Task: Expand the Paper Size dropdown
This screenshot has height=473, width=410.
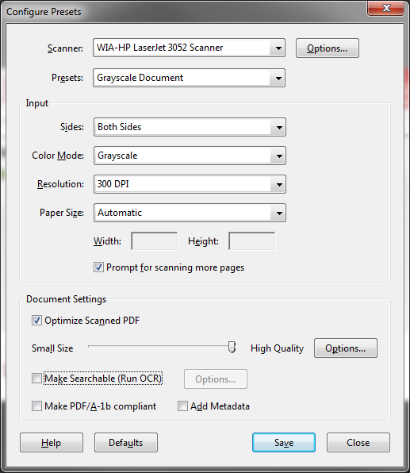Action: tap(190, 213)
